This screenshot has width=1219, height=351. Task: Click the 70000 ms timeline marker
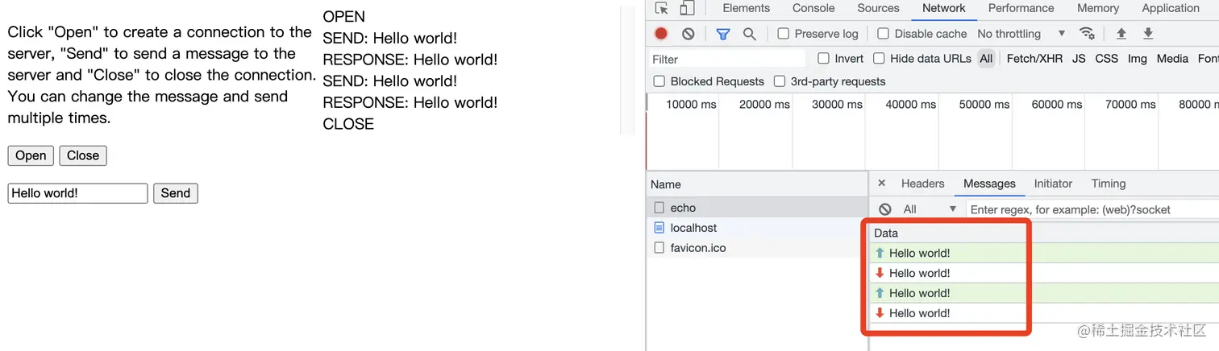click(1129, 104)
